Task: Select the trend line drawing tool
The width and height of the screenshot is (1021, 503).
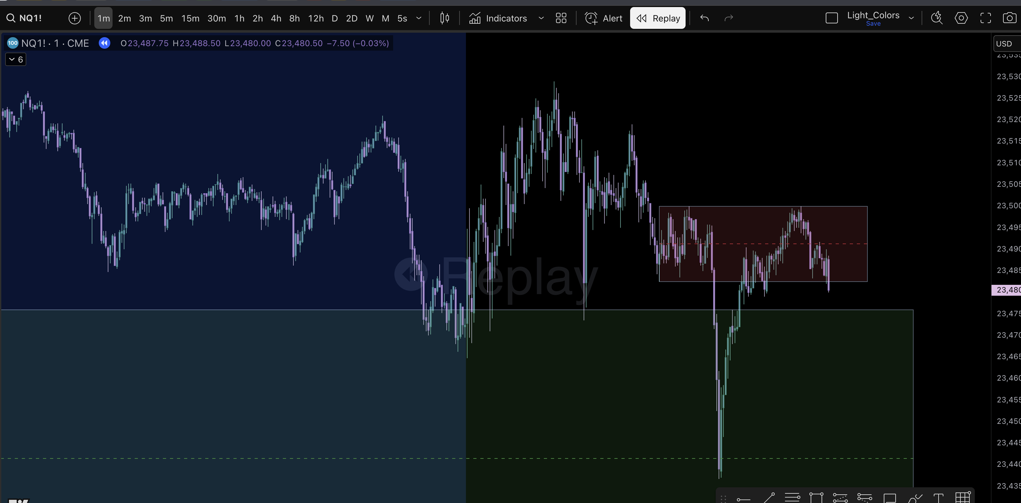Action: click(x=769, y=498)
